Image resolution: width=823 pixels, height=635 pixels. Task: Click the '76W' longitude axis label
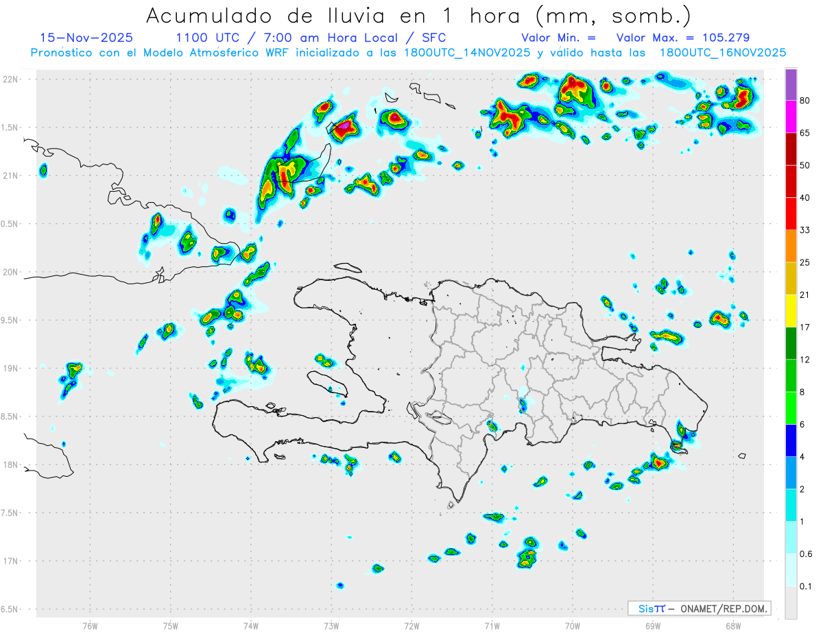(90, 625)
